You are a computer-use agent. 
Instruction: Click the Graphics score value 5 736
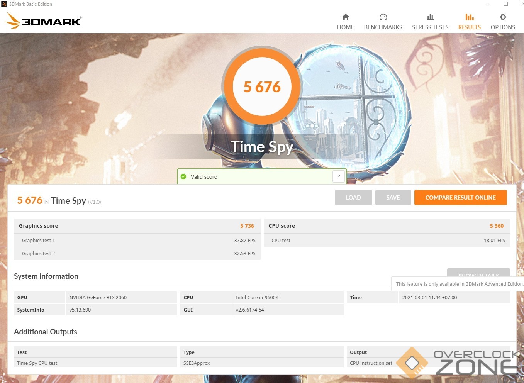(x=247, y=226)
